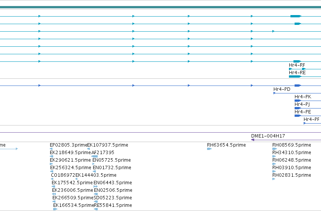Screen dimensions: 321x211
Task: Click the EK166534.5prime EST label
Action: click(74, 206)
